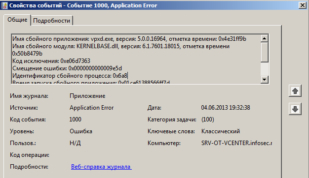Close the event properties dialog
The image size is (309, 178).
click(x=302, y=5)
